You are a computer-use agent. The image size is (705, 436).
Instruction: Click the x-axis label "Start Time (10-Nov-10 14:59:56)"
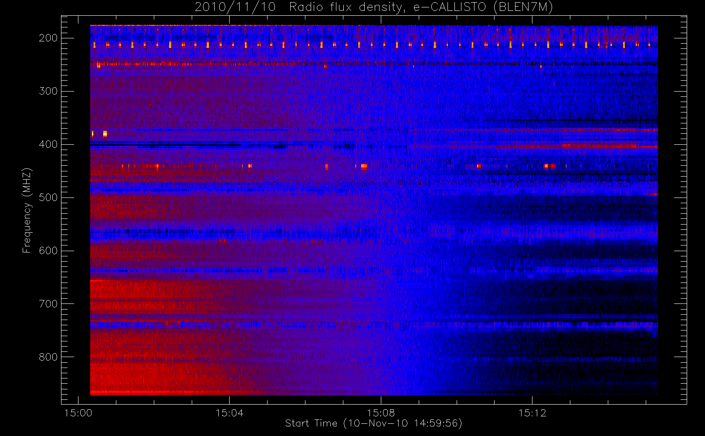tap(373, 423)
